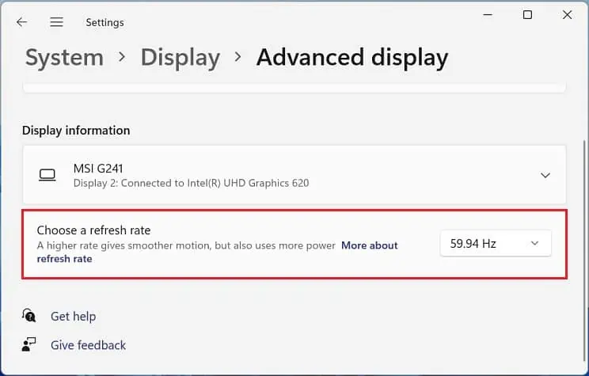Screen dimensions: 589x376
Task: Click the Choose a refresh rate label
Action: [93, 230]
